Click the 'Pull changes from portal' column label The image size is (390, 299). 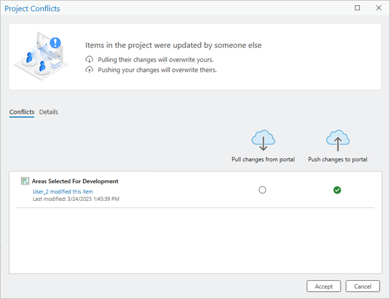click(x=263, y=160)
